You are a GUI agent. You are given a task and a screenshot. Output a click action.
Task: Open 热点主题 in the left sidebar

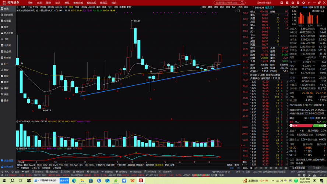(7, 33)
